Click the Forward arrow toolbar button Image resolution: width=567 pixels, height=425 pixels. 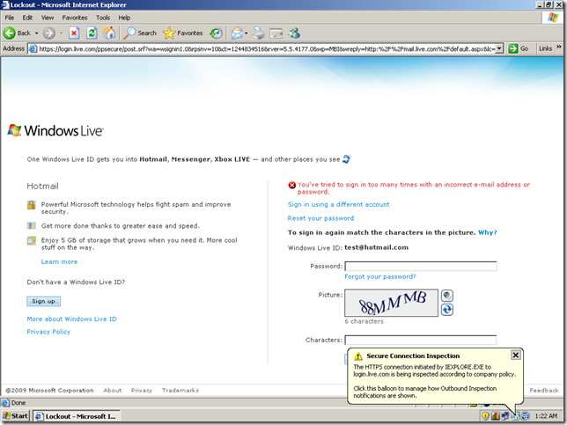(48, 33)
